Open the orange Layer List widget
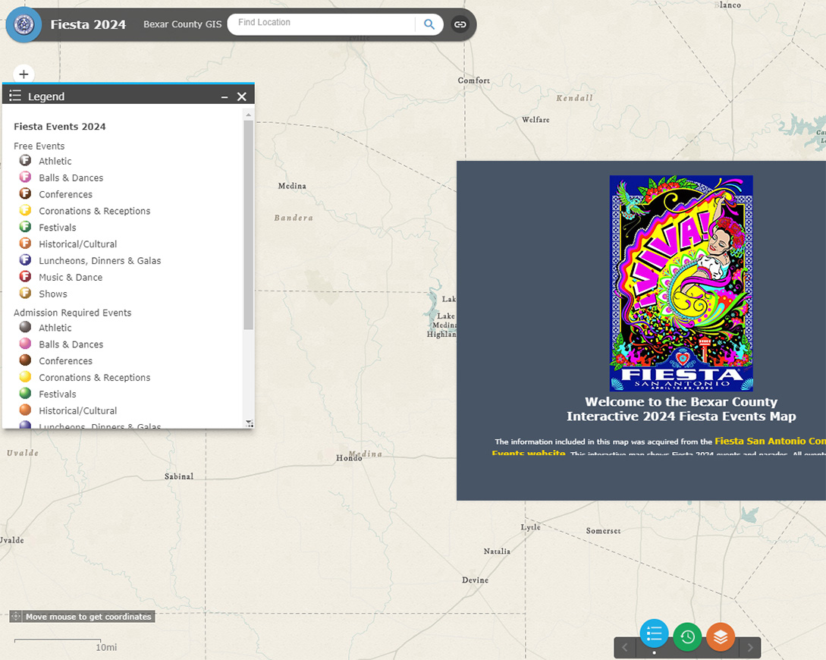 coord(721,636)
